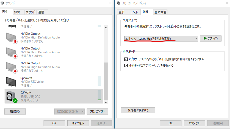This screenshot has height=129, width=230.
Task: Open プロパティ(P) for the selected device
Action: (97, 111)
